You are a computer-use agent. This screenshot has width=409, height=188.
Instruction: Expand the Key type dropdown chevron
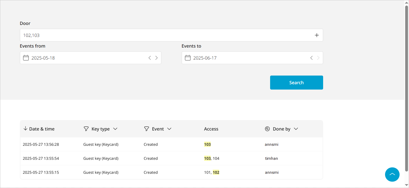115,129
